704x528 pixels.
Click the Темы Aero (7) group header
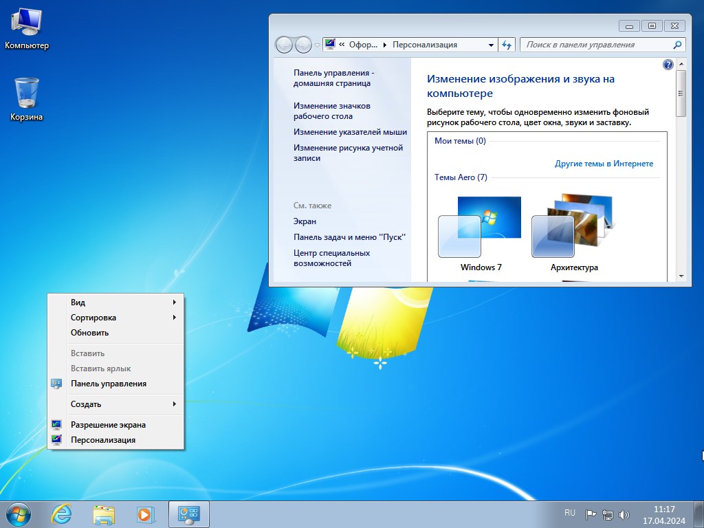tap(461, 177)
